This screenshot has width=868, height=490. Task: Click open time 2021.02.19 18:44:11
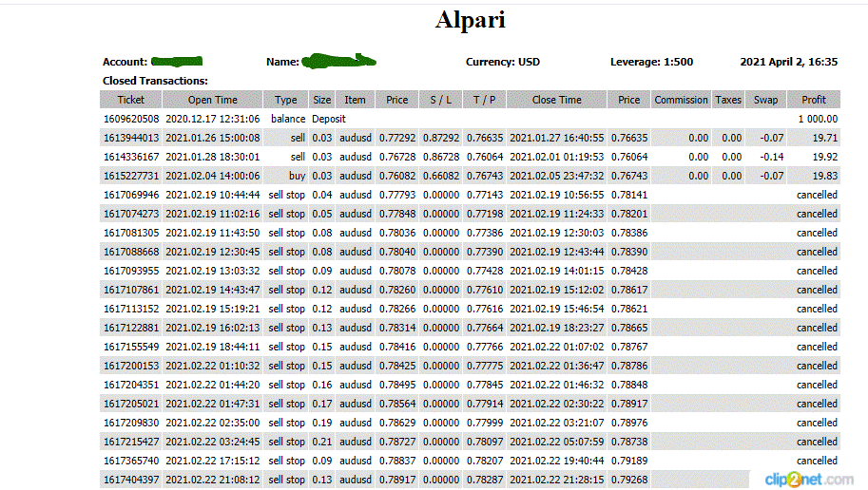(x=213, y=347)
